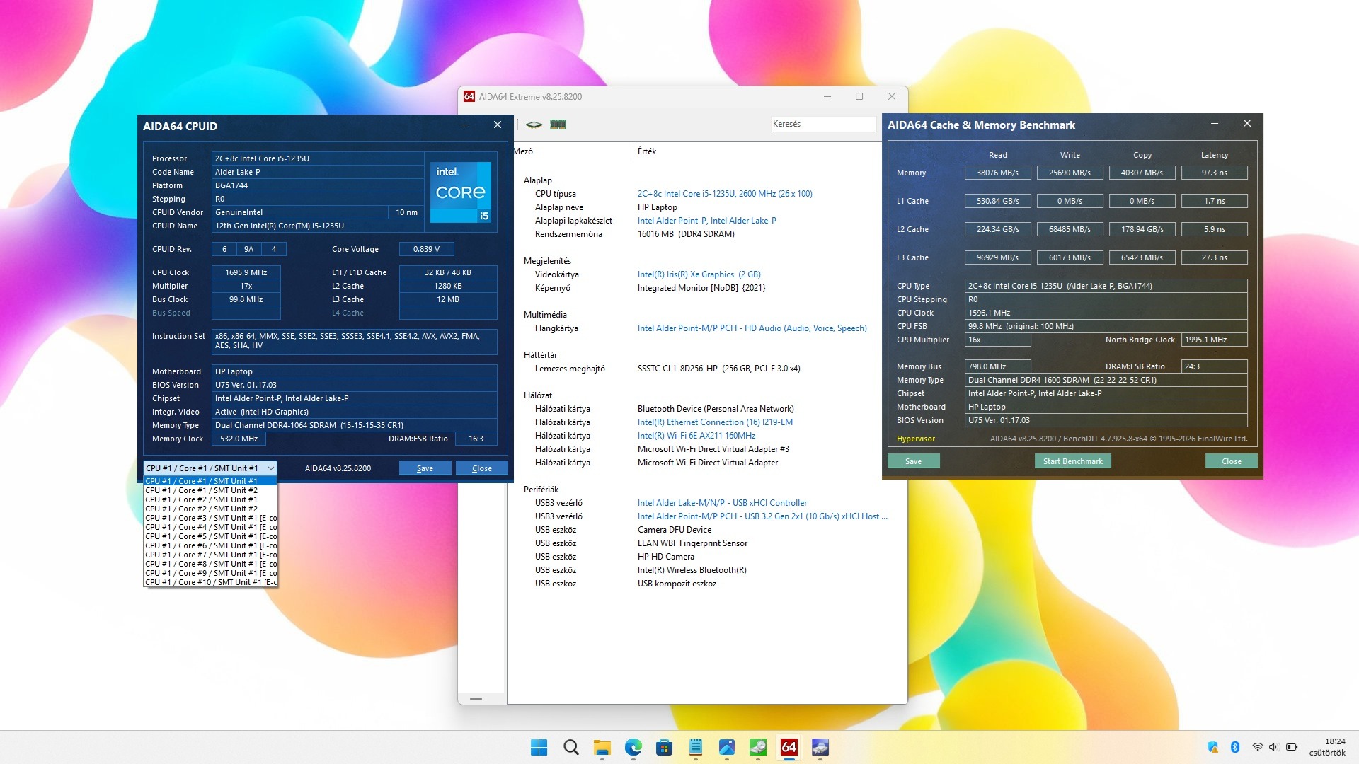This screenshot has height=764, width=1359.
Task: Click the Photos app taskbar icon
Action: 726,747
